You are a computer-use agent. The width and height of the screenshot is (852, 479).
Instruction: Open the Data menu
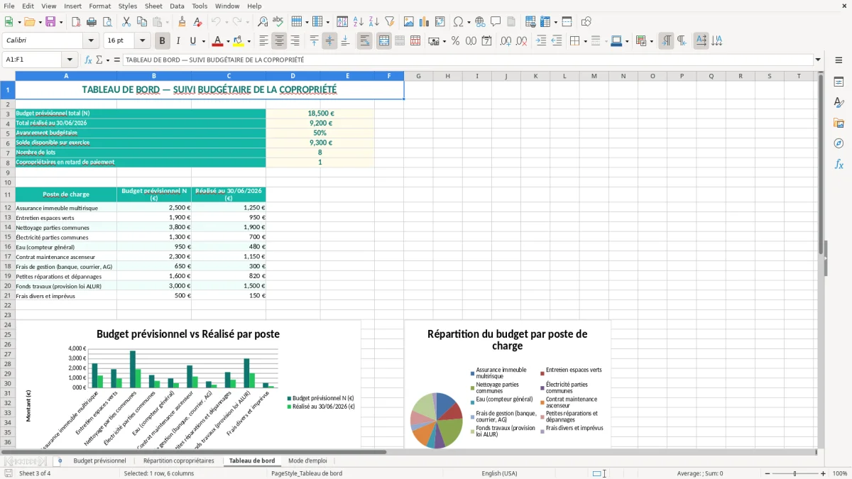[x=177, y=6]
